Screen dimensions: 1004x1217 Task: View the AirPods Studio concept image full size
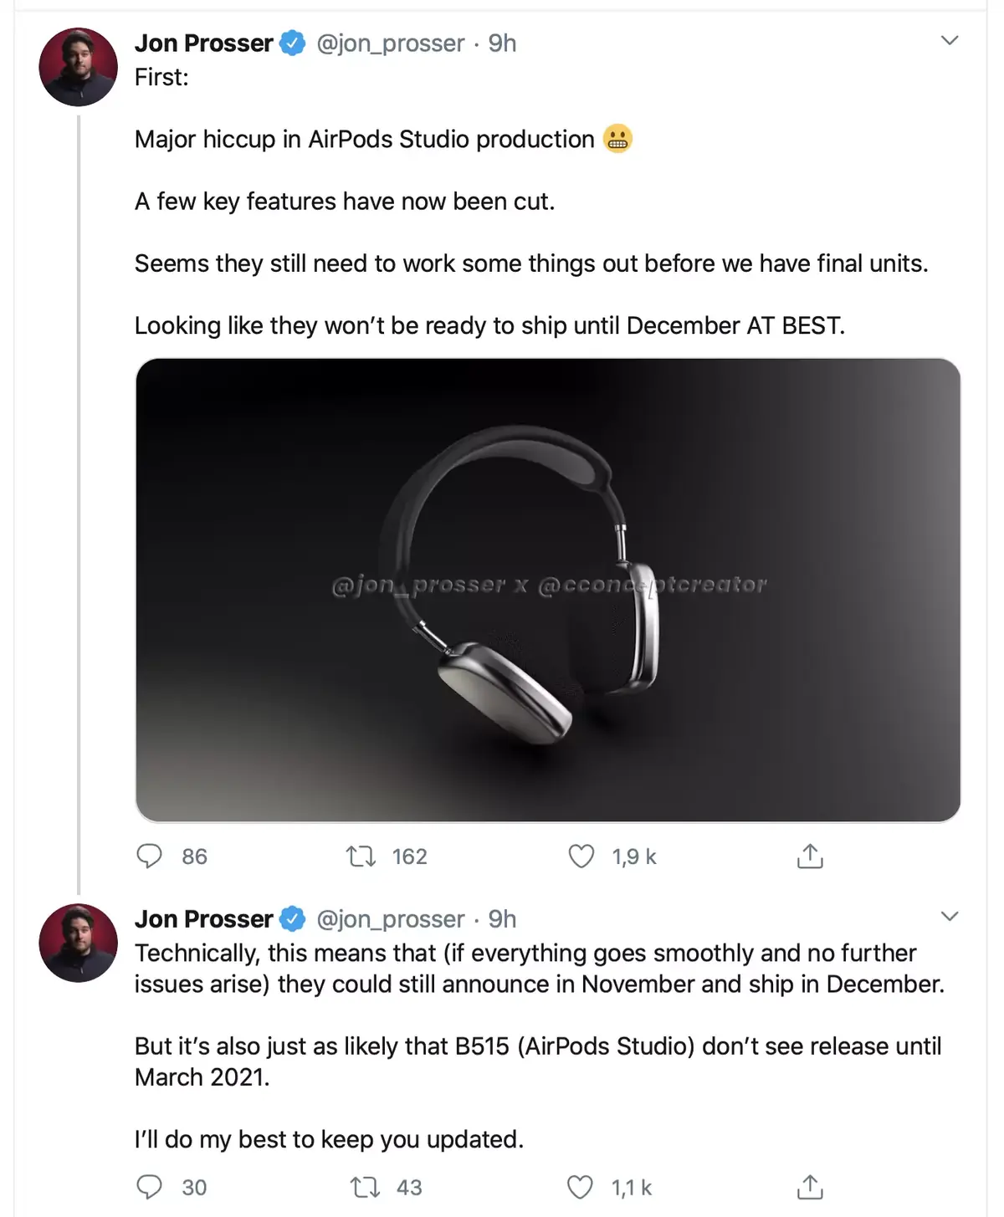(550, 588)
